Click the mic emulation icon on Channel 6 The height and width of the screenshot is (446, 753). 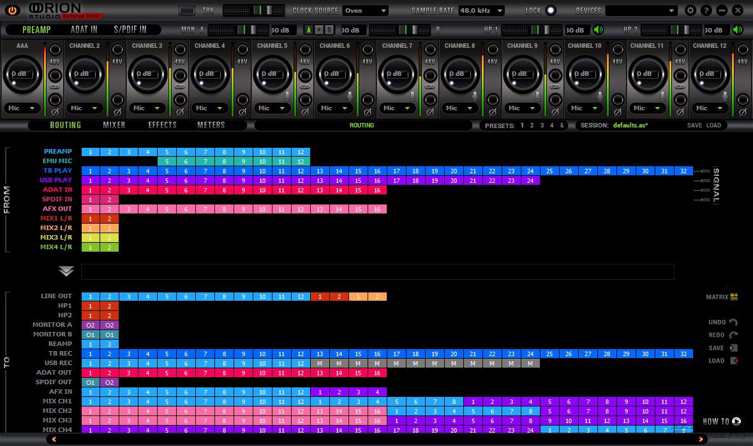[350, 96]
